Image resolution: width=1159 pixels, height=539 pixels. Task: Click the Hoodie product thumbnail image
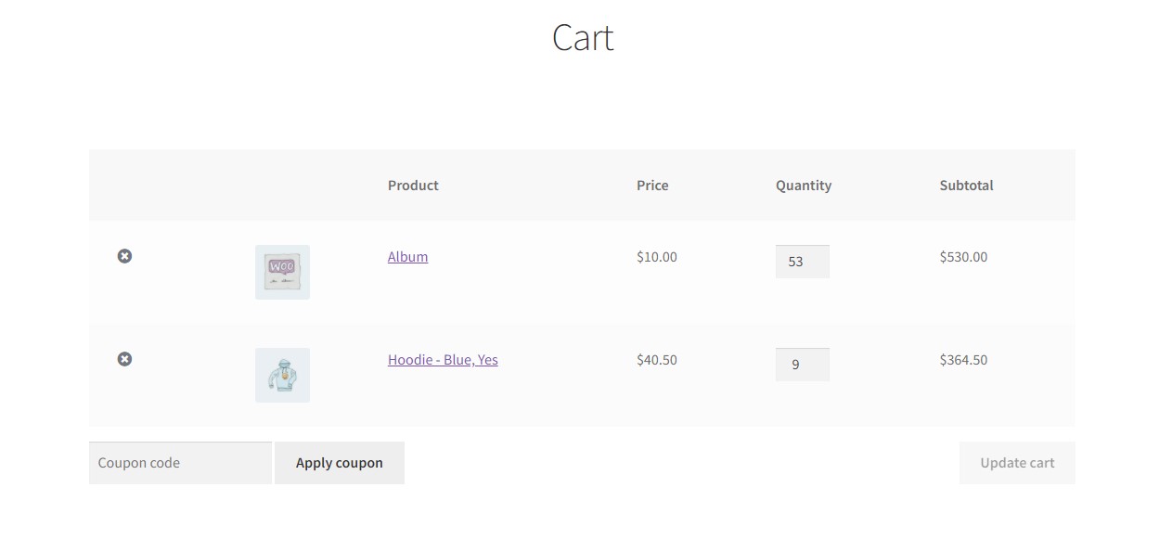pyautogui.click(x=282, y=375)
